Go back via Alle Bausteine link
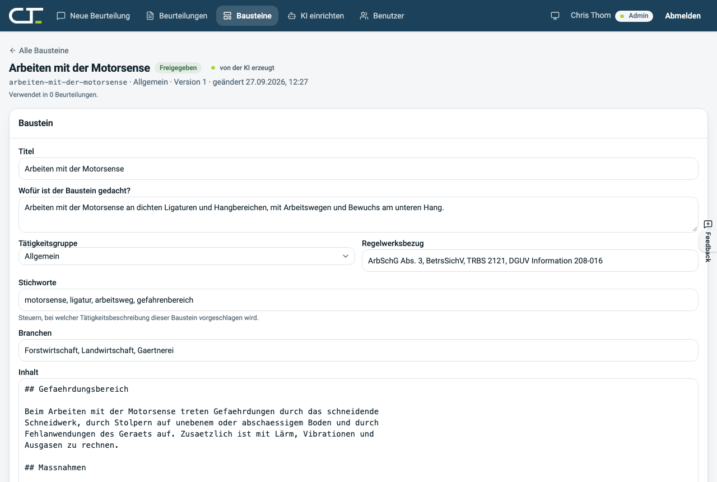The width and height of the screenshot is (717, 482). pyautogui.click(x=39, y=50)
